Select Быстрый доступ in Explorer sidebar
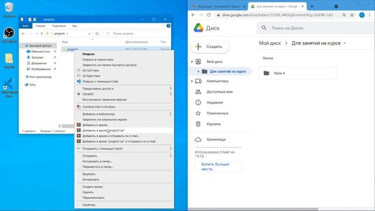Viewport: 375px width, 211px height. (x=40, y=46)
